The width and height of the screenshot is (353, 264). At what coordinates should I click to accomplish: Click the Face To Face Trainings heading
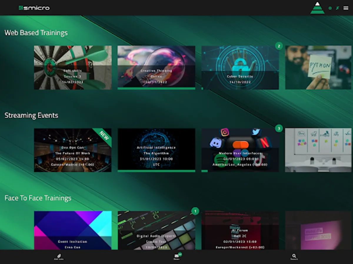pyautogui.click(x=38, y=198)
